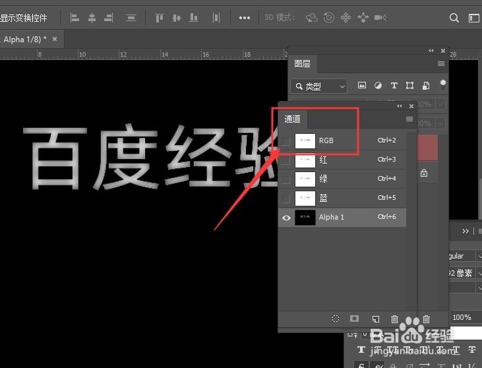The height and width of the screenshot is (368, 482).
Task: Delete current channel trash icon in 通道 panel
Action: (394, 319)
